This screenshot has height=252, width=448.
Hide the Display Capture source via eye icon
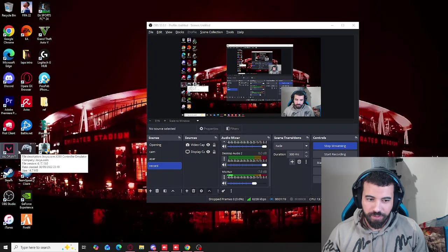pyautogui.click(x=208, y=152)
